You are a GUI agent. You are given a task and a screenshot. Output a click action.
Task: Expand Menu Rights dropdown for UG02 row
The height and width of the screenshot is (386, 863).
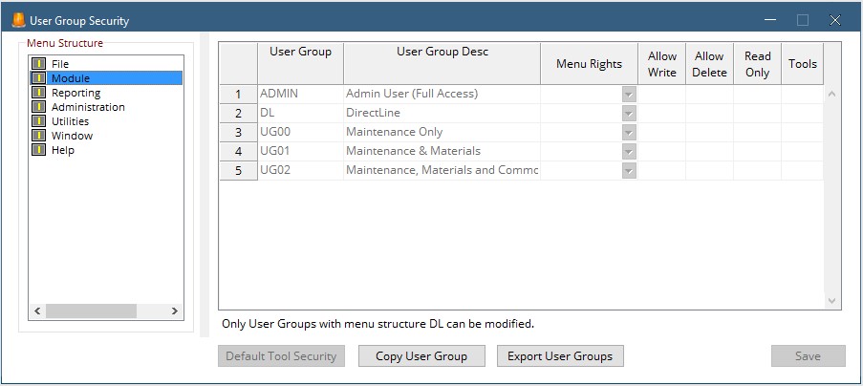(628, 171)
